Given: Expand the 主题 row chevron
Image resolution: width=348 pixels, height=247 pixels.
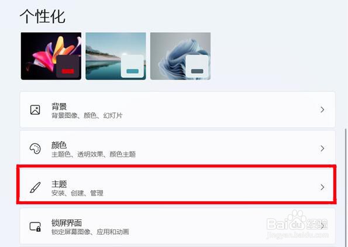Looking at the screenshot, I should tap(322, 187).
